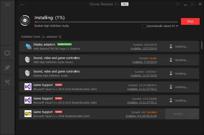Expand the Update button dropdown arrow
The image size is (204, 135).
194,114
